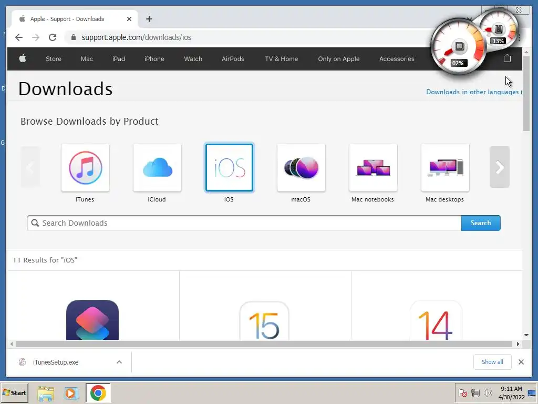Open the Only on Apple menu
This screenshot has width=538, height=404.
click(x=339, y=59)
